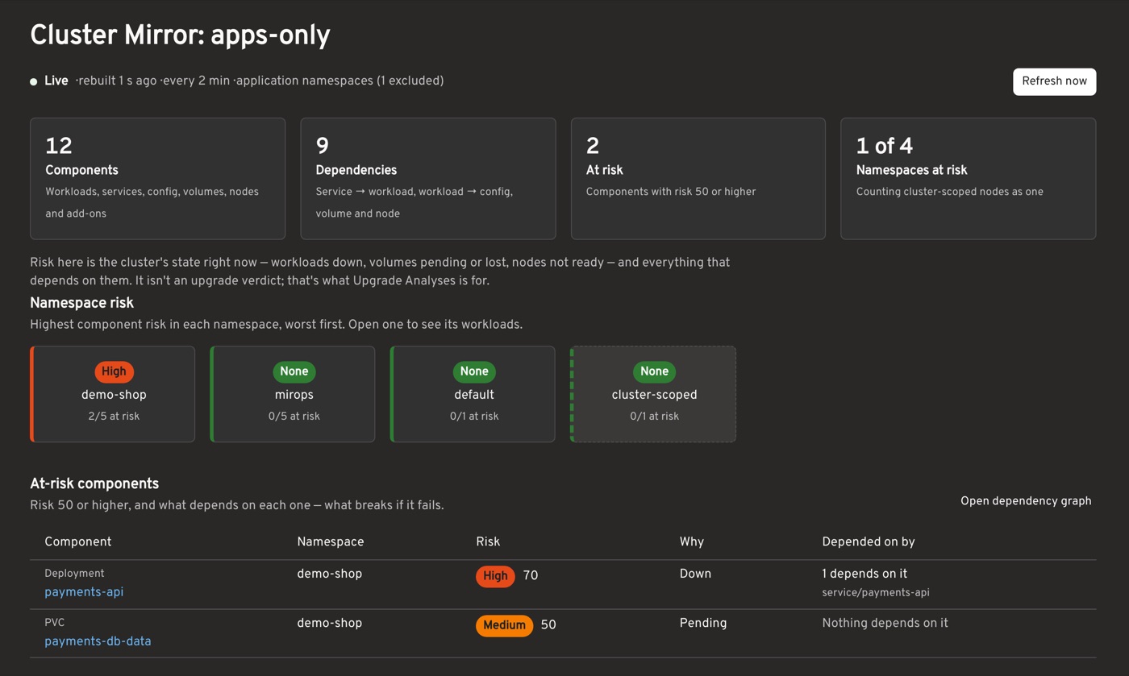1129x676 pixels.
Task: Click the Cluster Mirror: apps-only title
Action: 180,35
